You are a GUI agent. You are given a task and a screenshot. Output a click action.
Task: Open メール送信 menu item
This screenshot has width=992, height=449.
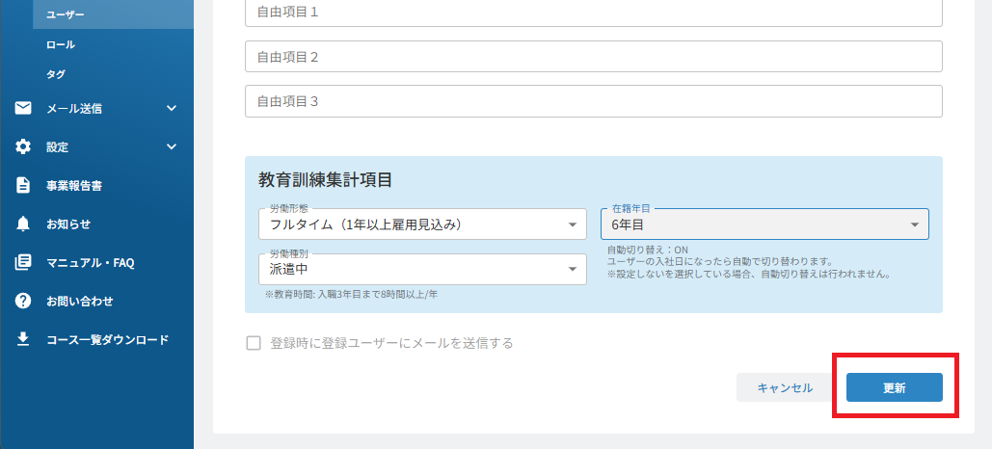(96, 108)
